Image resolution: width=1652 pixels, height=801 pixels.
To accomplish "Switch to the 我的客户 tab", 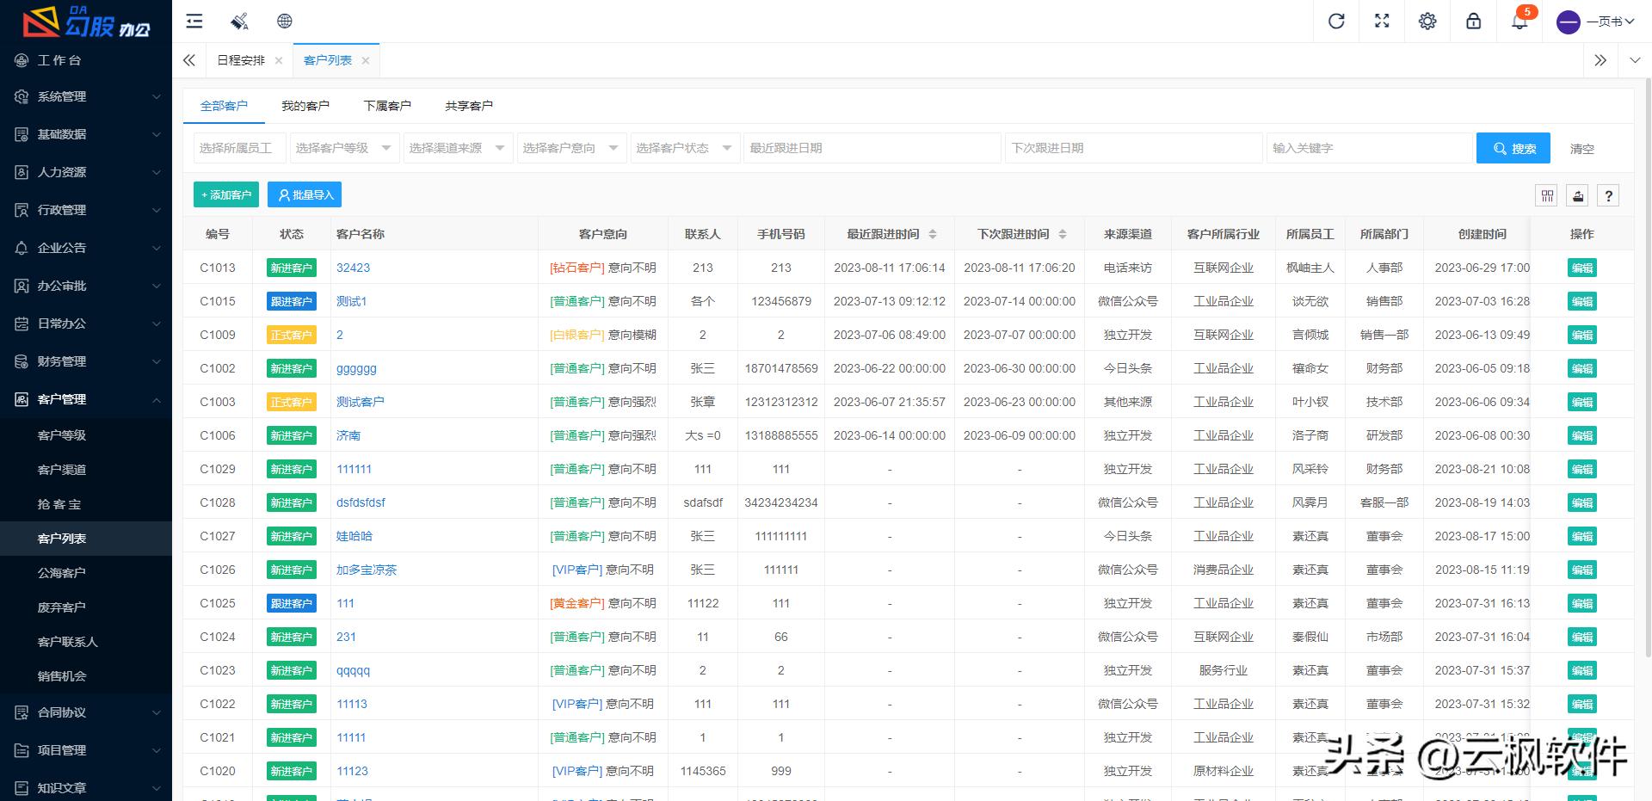I will point(305,105).
